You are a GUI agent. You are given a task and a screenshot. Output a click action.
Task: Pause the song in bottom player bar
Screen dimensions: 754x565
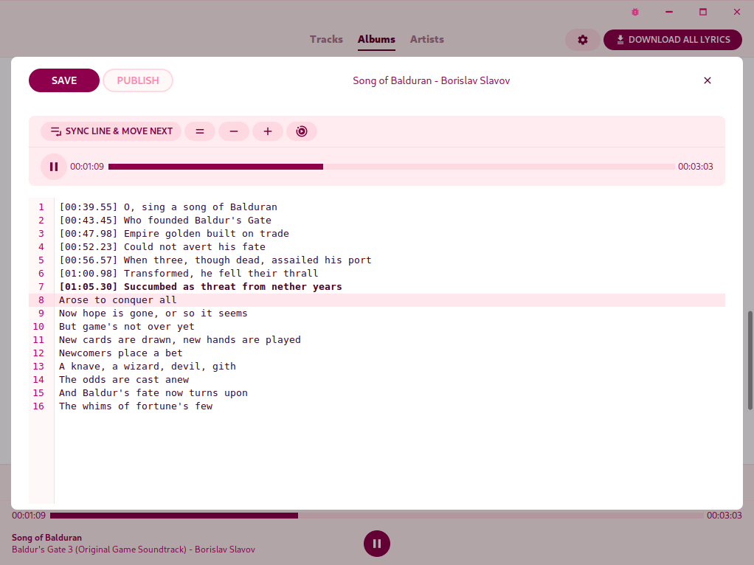(377, 544)
